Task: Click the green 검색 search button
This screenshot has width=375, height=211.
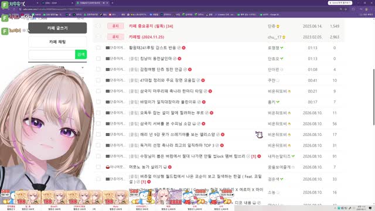Action: 81,55
